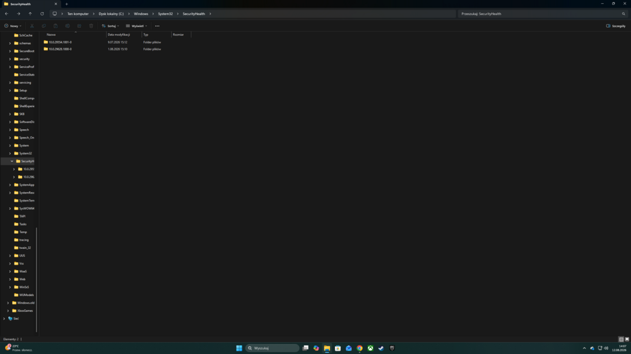Click System32 breadcrumb in address bar
This screenshot has height=354, width=631.
tap(165, 14)
